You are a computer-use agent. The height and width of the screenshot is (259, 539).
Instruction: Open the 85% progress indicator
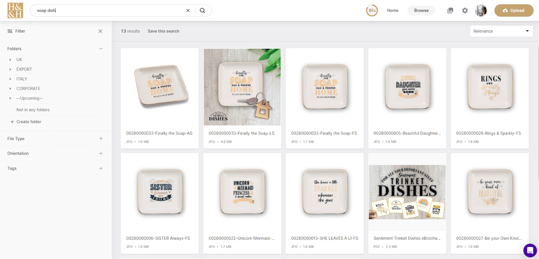(372, 11)
